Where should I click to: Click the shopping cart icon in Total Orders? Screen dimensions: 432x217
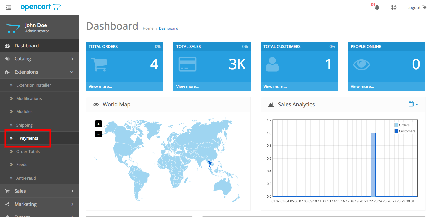click(99, 64)
